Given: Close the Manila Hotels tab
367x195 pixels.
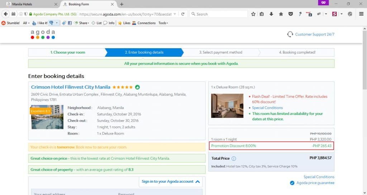Looking at the screenshot, I should click(x=56, y=4).
